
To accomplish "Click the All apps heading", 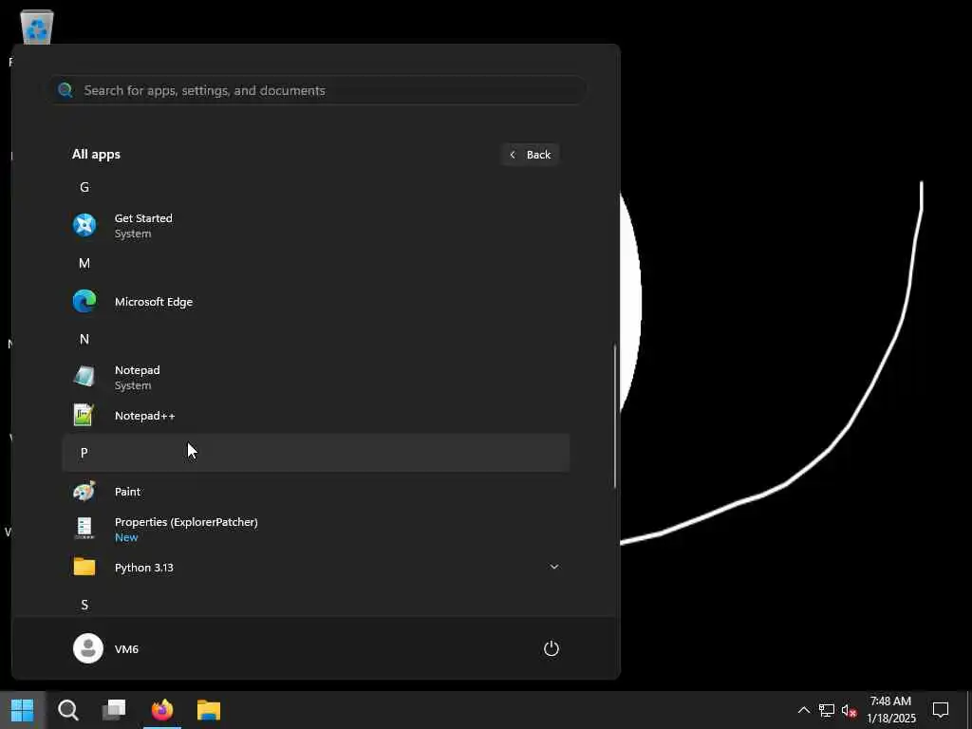I will coord(96,155).
